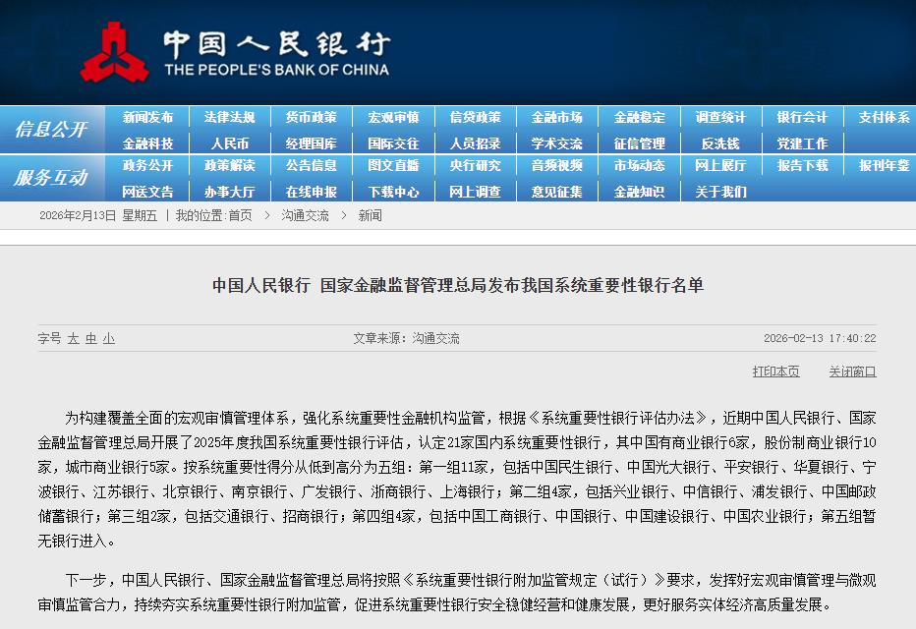This screenshot has height=629, width=916.
Task: Open 支付体系 navigation link
Action: pyautogui.click(x=884, y=117)
